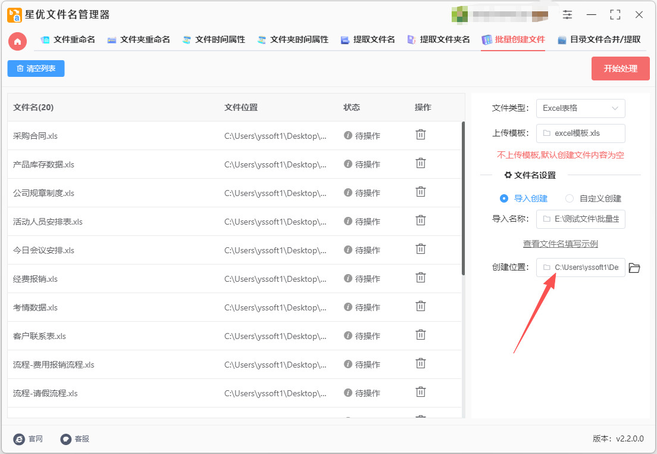The height and width of the screenshot is (454, 657).
Task: Switch to the 文件重命名 tab
Action: click(x=68, y=39)
